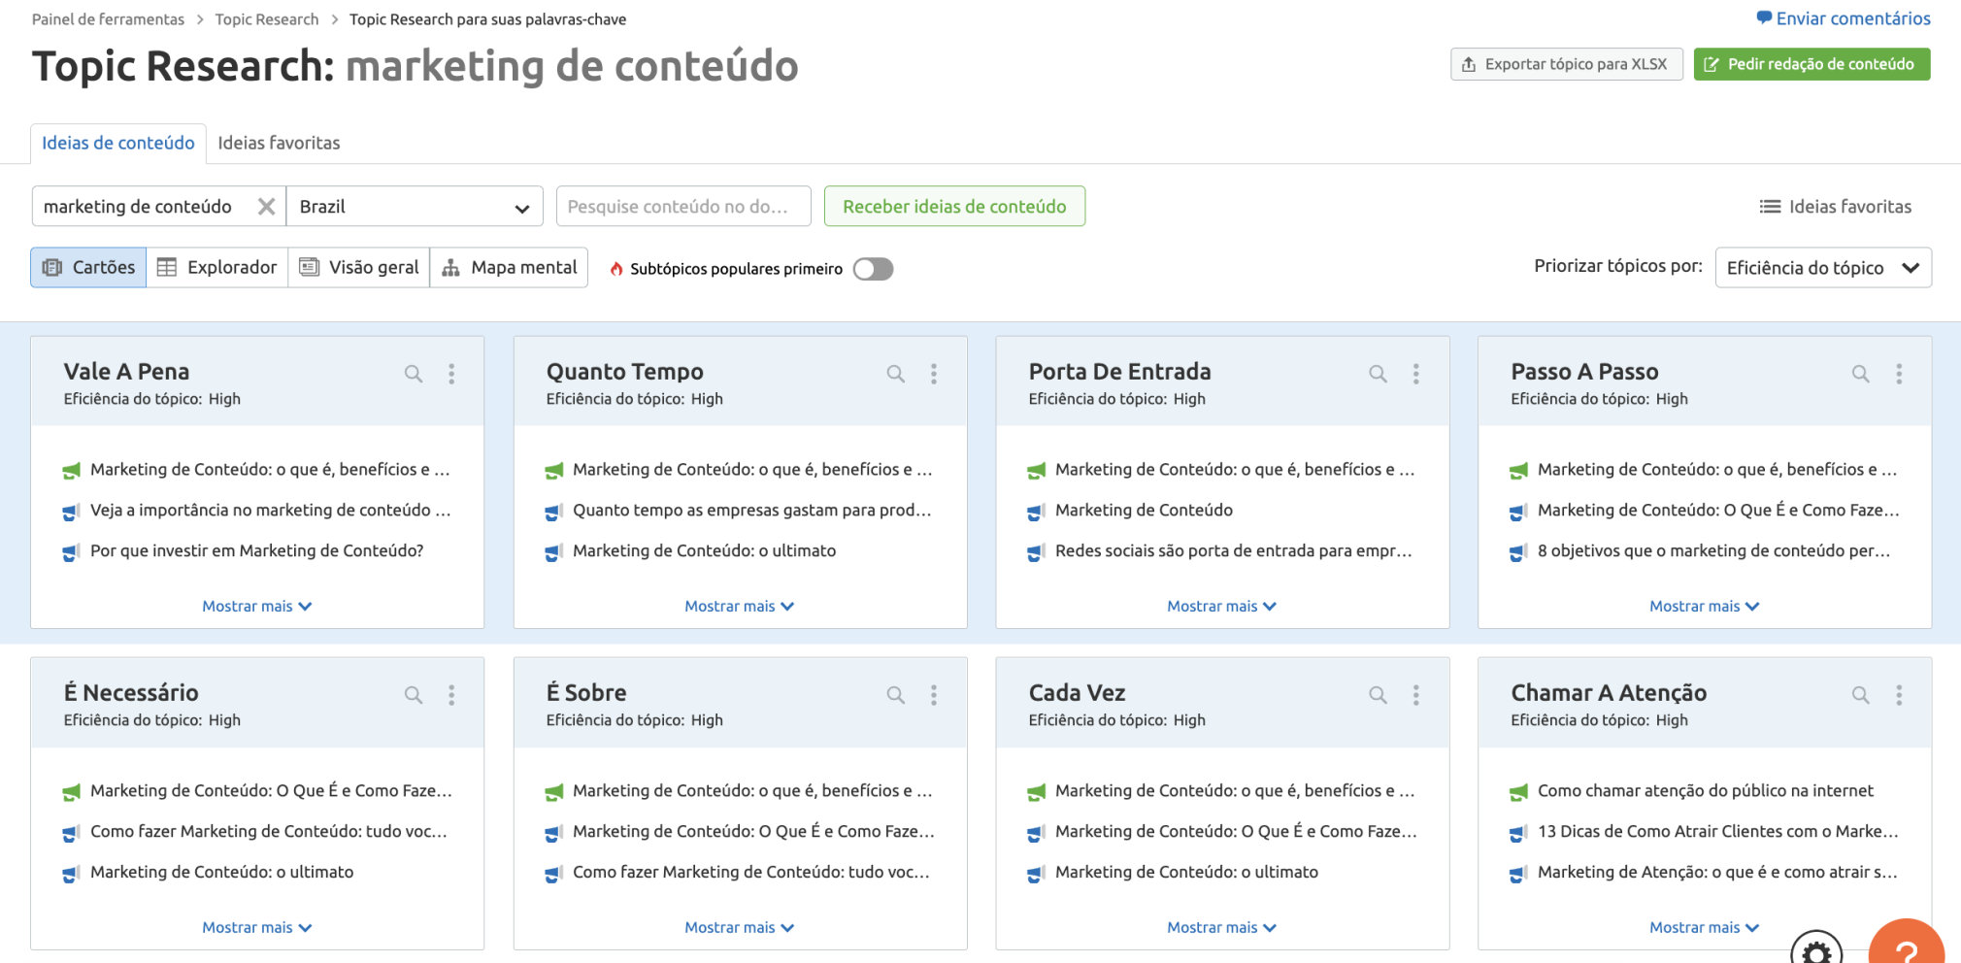The width and height of the screenshot is (1961, 963).
Task: Click Pedir redação de conteúdo button
Action: point(1811,64)
